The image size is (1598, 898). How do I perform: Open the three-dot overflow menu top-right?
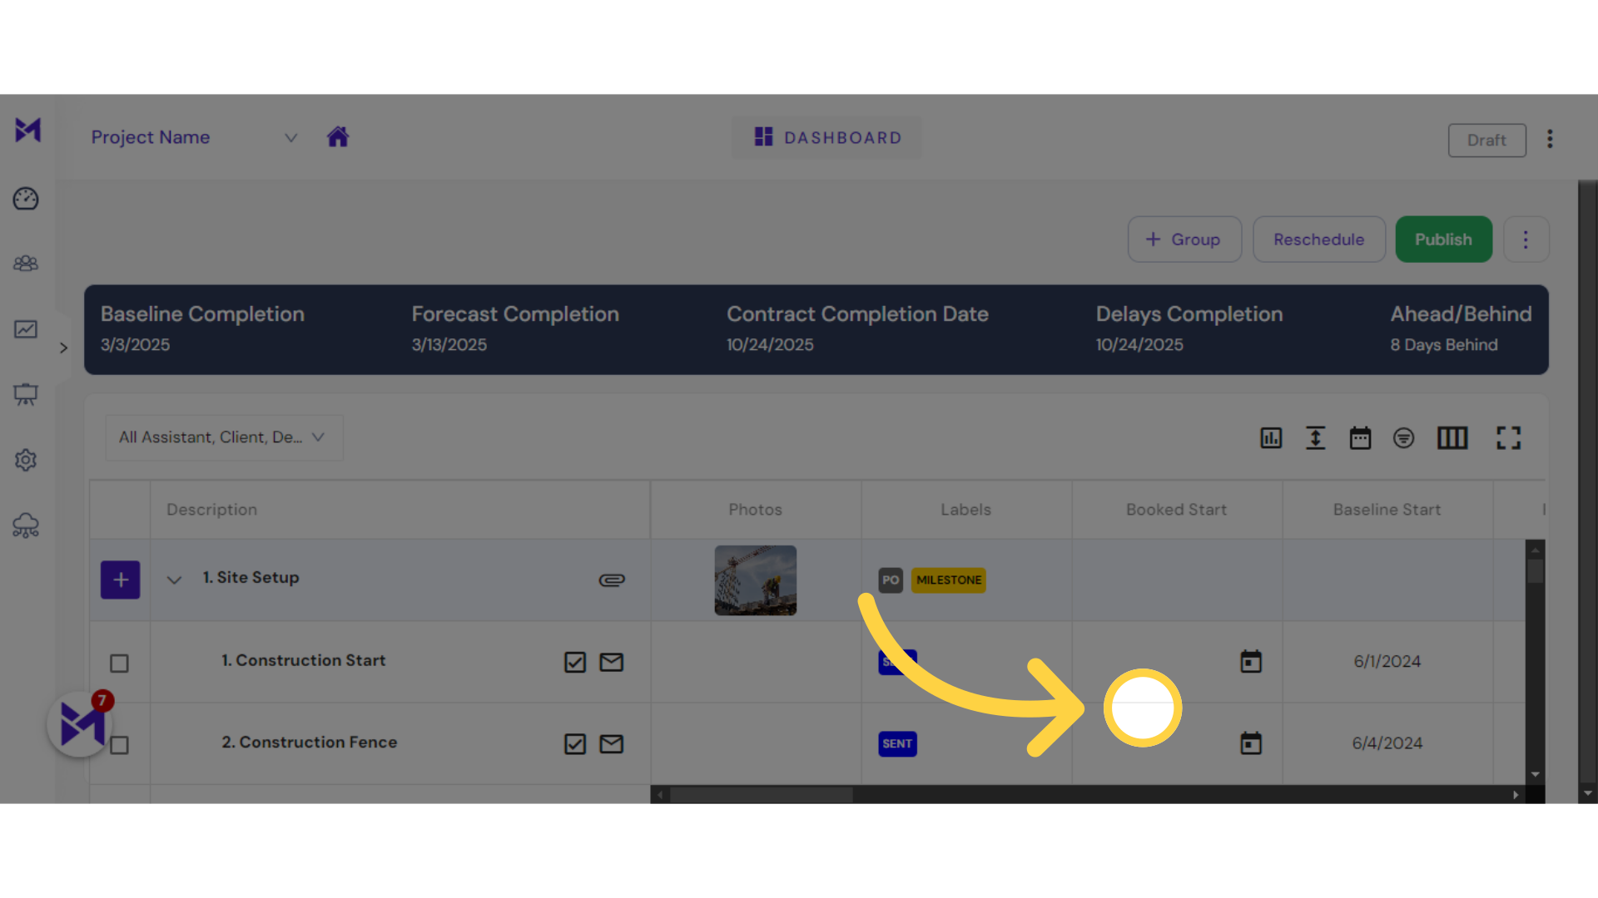[1551, 139]
